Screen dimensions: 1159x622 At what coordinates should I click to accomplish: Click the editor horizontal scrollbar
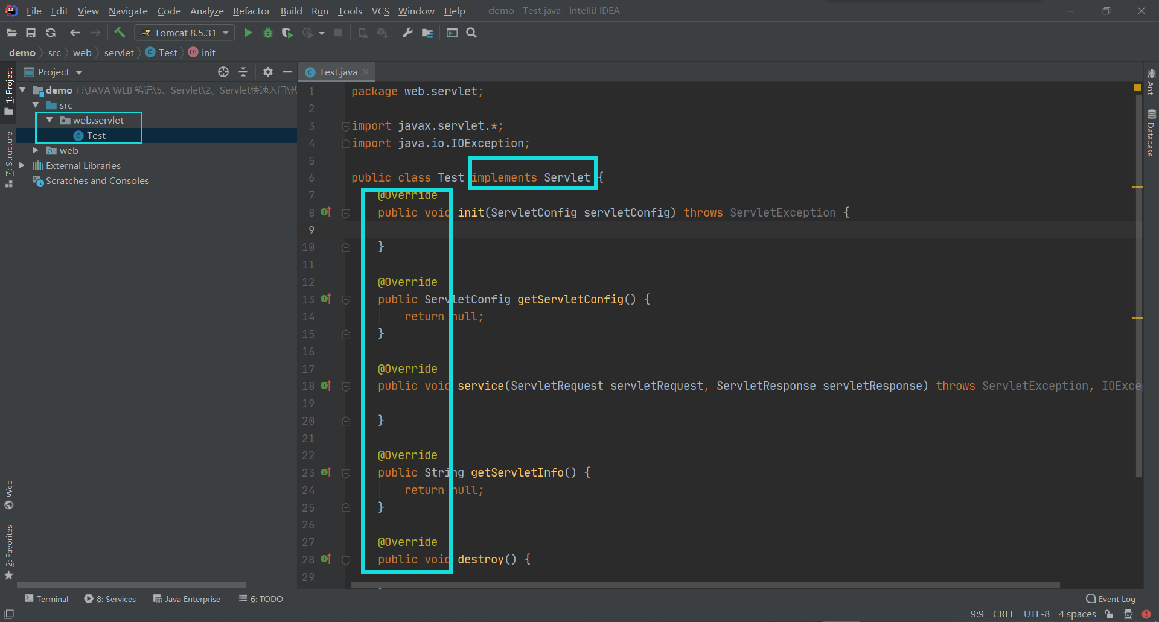(x=706, y=585)
